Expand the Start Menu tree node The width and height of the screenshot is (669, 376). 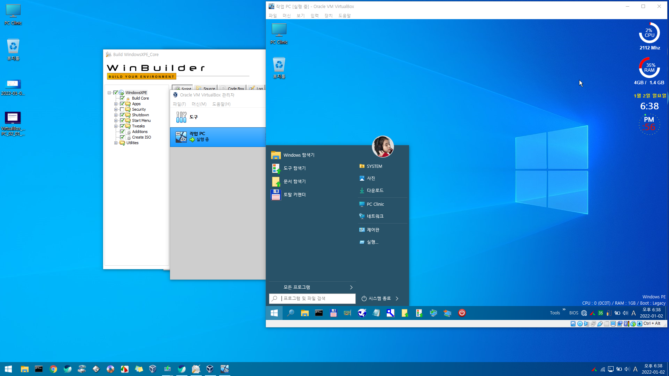tap(116, 120)
